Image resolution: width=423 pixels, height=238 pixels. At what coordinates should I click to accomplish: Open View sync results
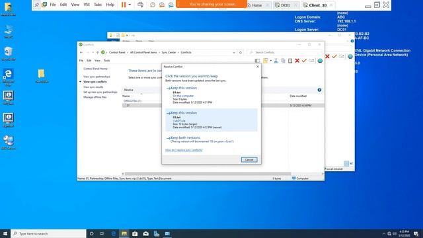tap(93, 87)
